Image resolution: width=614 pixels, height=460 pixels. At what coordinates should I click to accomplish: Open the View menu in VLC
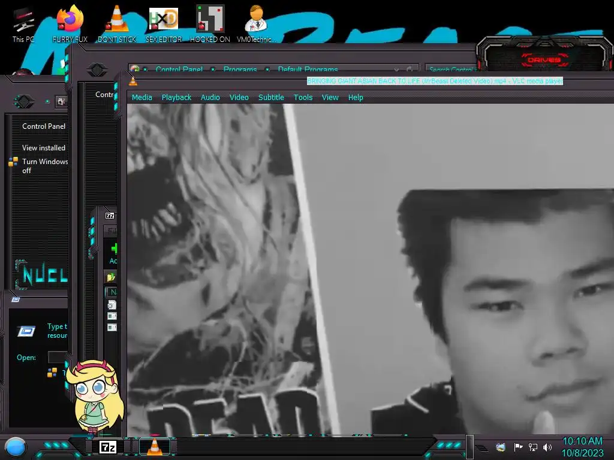(x=330, y=98)
